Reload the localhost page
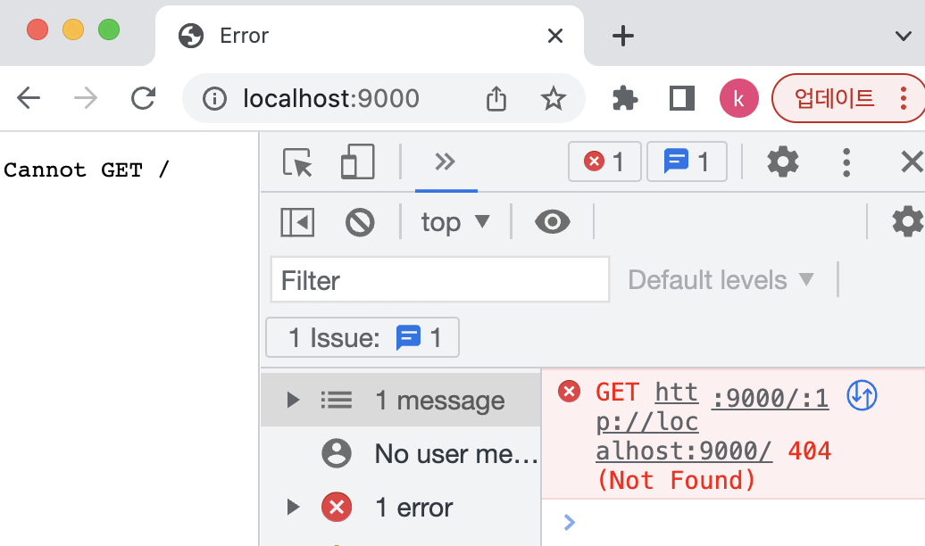Image resolution: width=925 pixels, height=546 pixels. (143, 98)
